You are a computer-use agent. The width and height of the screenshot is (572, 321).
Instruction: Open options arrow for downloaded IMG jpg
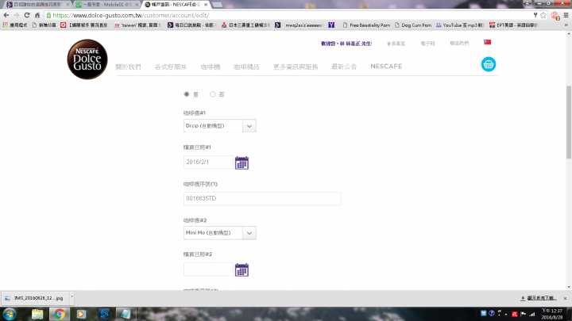(x=71, y=298)
